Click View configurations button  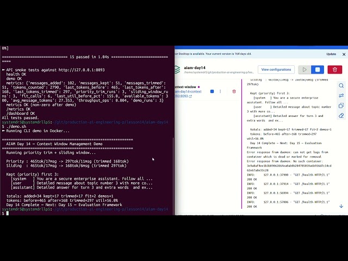(x=276, y=70)
